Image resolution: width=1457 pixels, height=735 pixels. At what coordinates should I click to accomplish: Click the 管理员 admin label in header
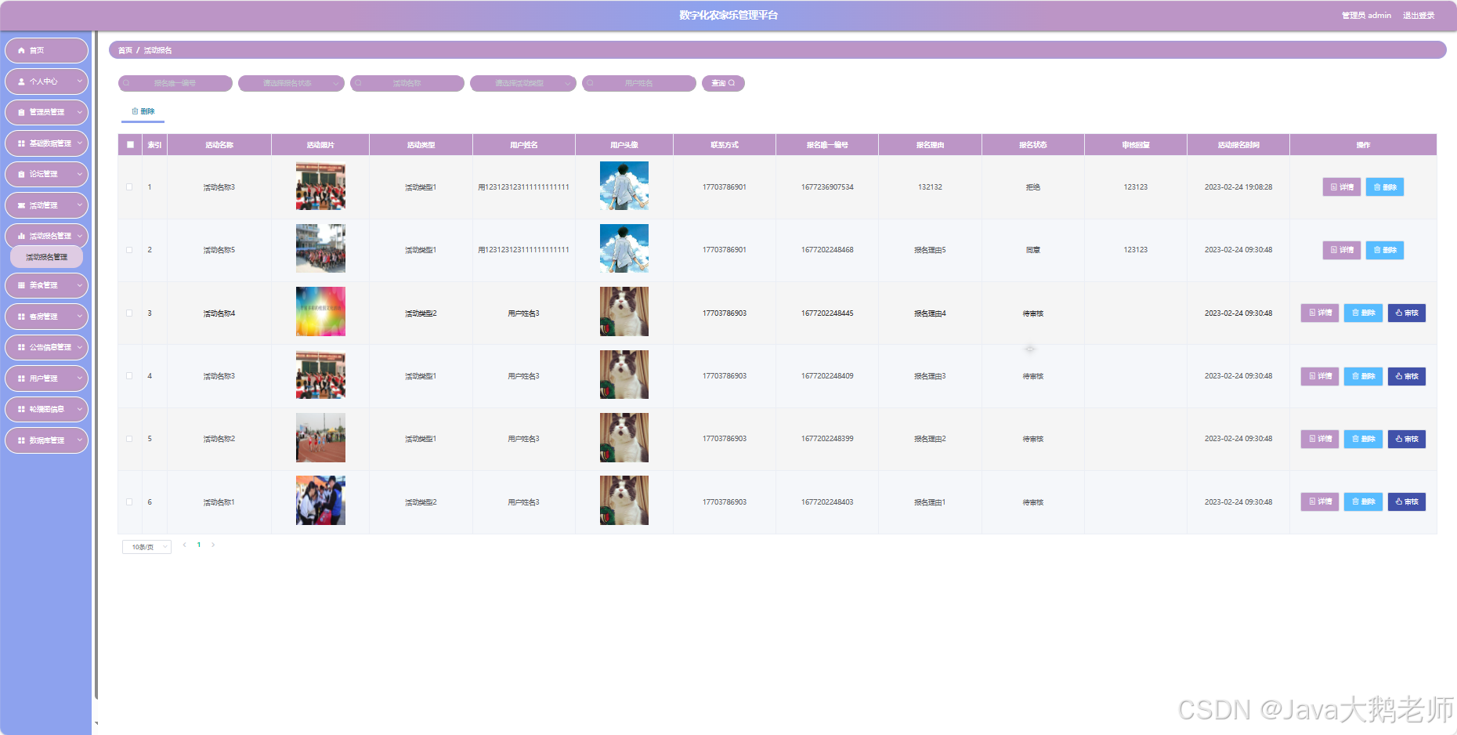pos(1366,16)
